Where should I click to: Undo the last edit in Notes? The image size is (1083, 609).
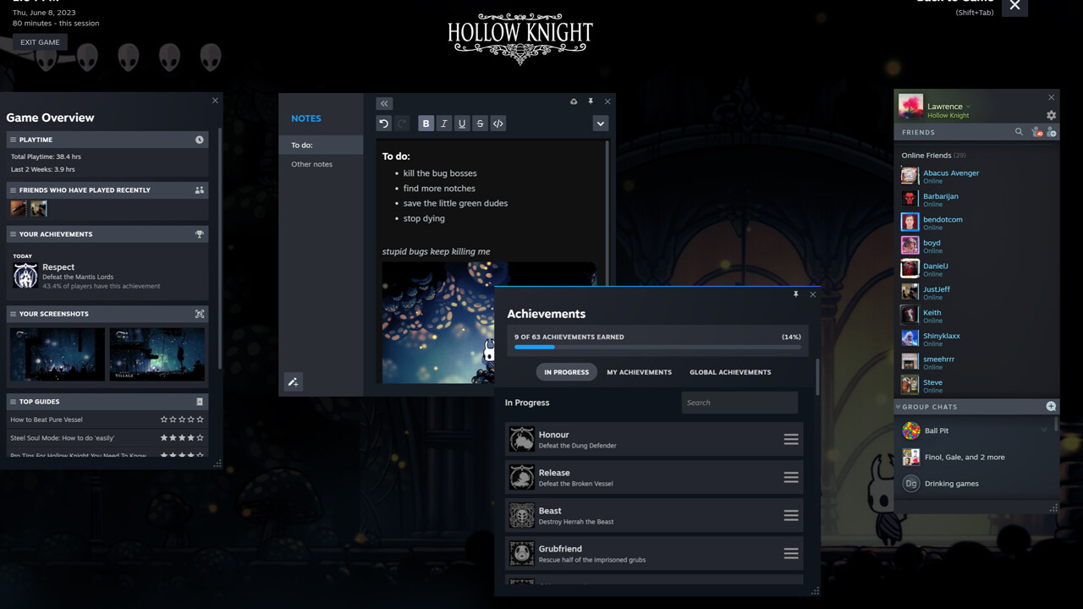click(384, 123)
